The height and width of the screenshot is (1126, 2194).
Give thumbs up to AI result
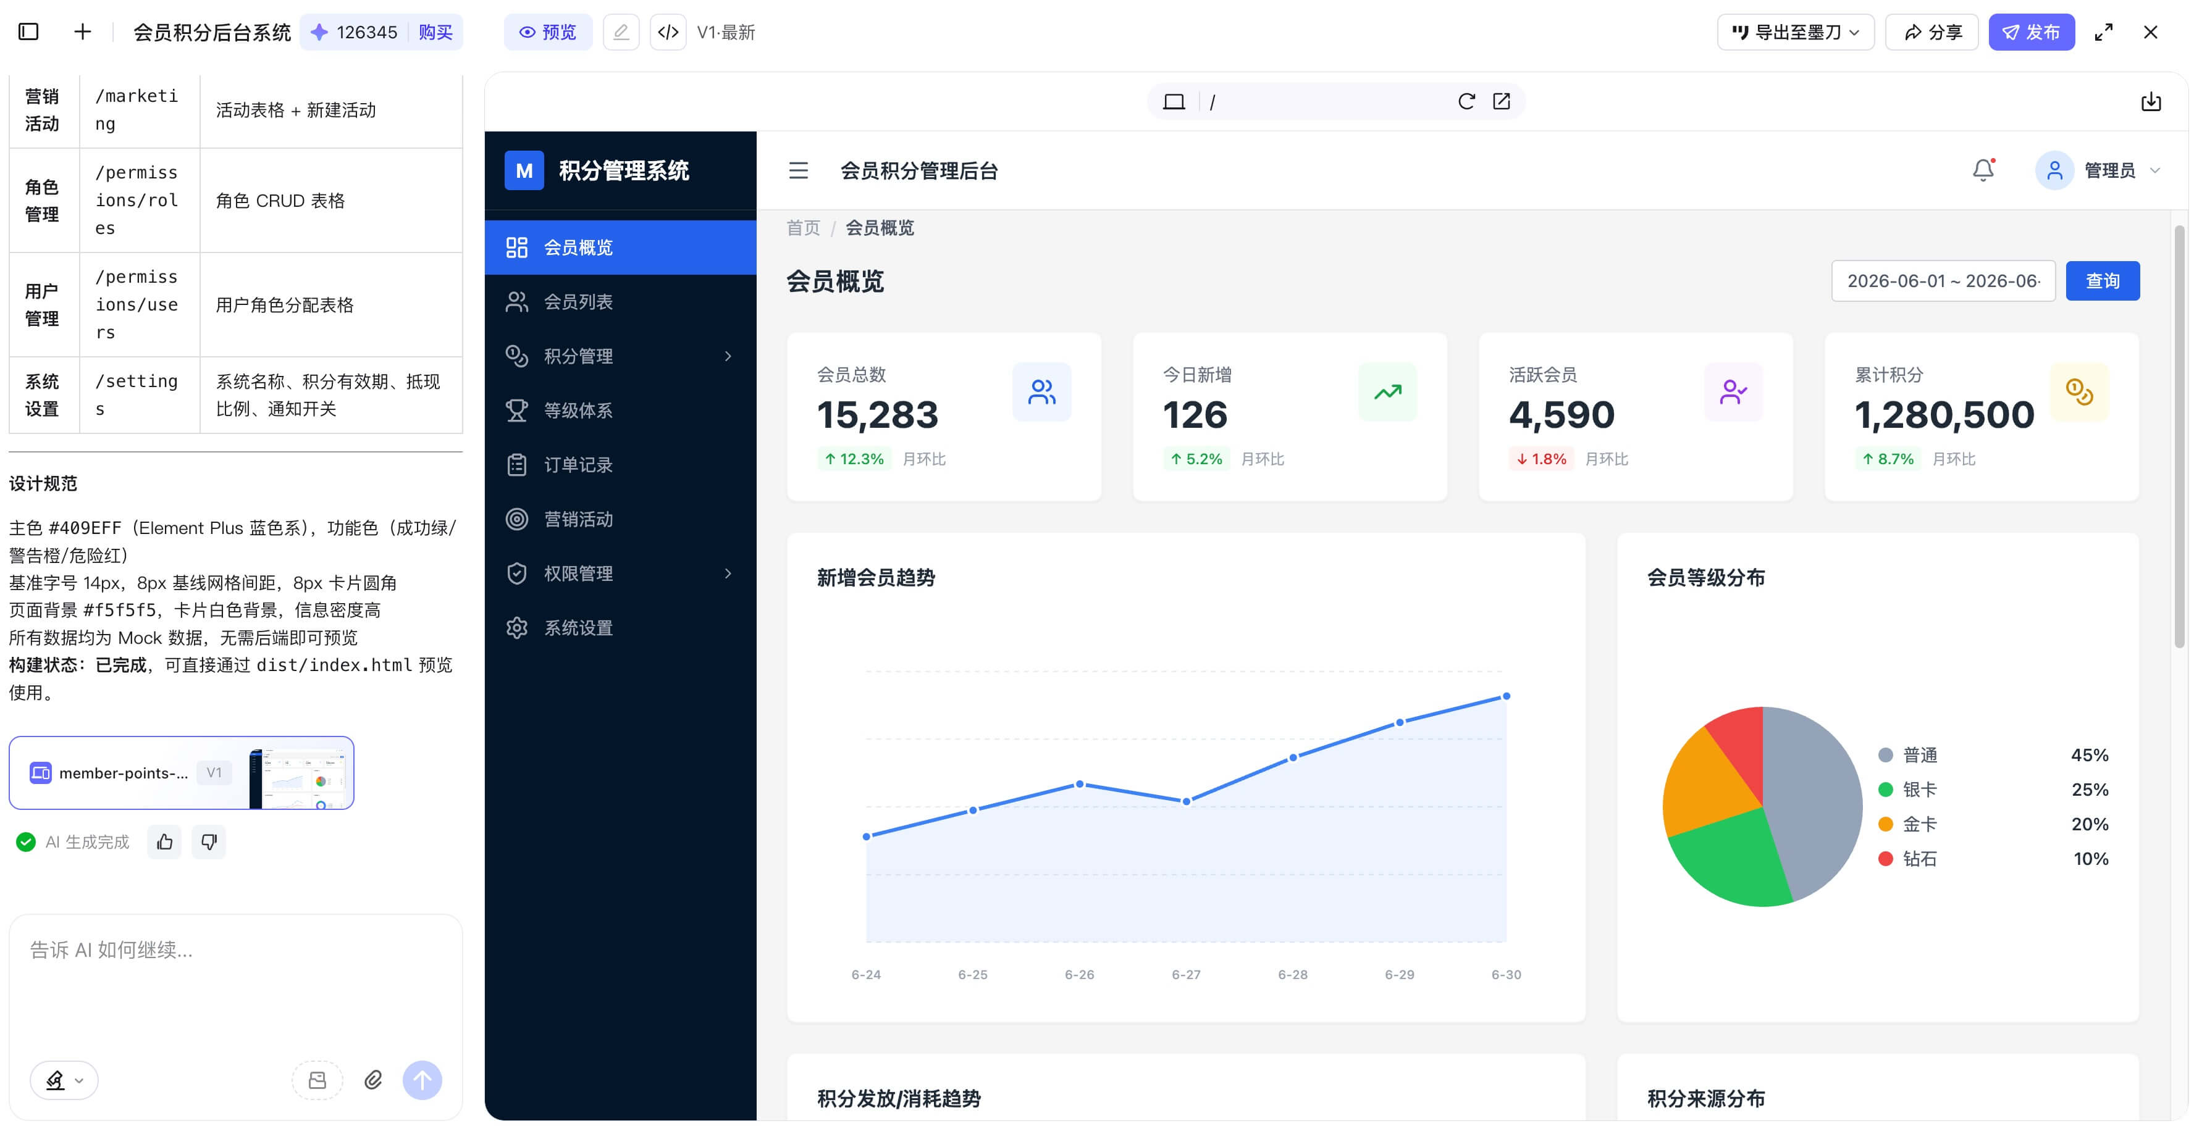pyautogui.click(x=164, y=842)
